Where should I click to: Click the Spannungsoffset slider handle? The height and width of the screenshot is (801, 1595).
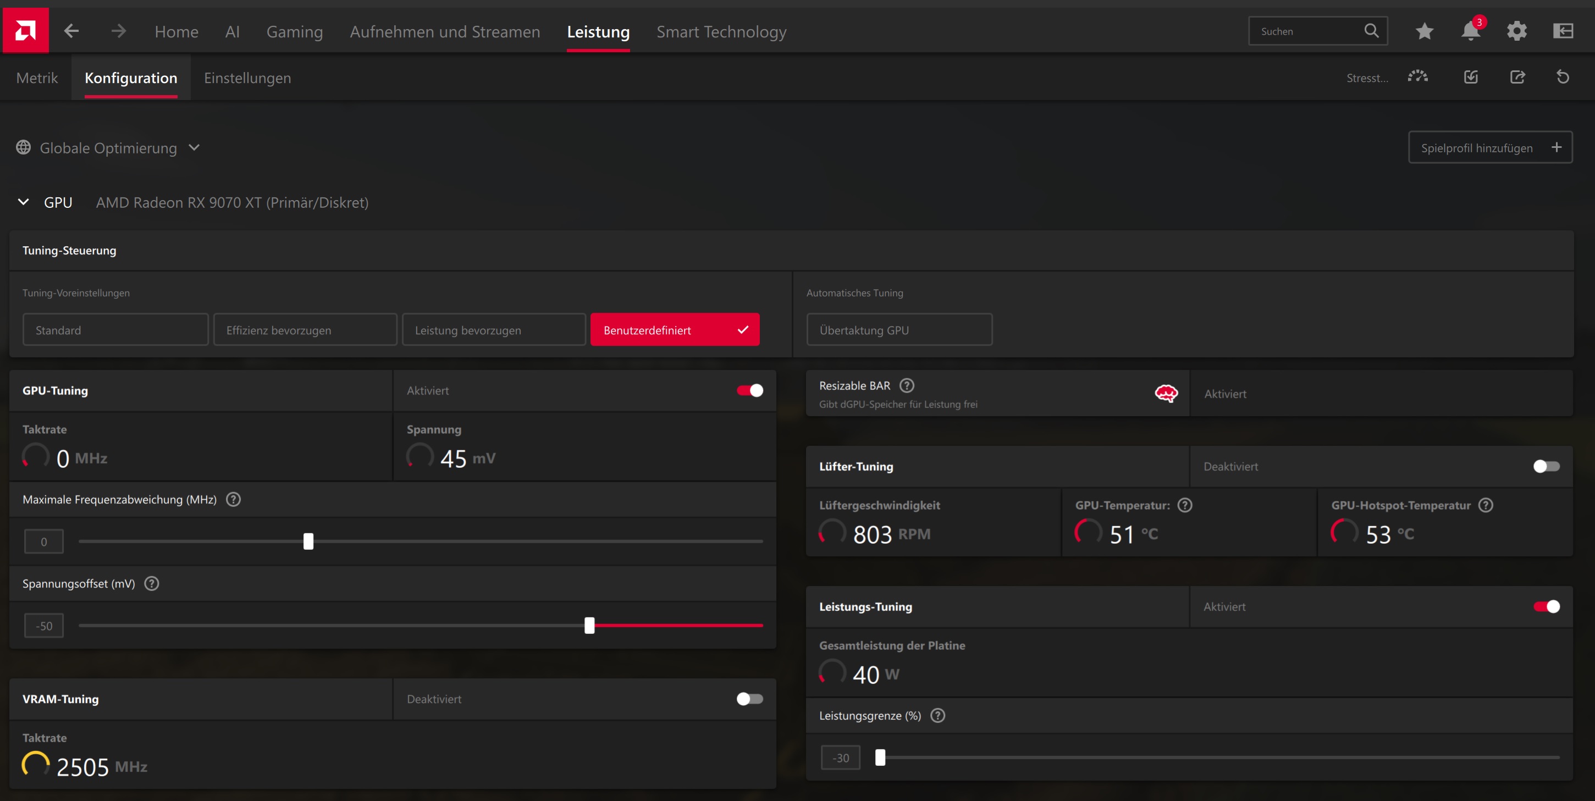589,625
